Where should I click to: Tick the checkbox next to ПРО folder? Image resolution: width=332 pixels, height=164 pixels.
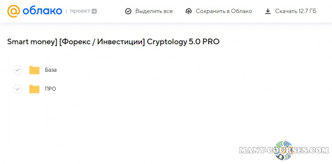coord(17,89)
